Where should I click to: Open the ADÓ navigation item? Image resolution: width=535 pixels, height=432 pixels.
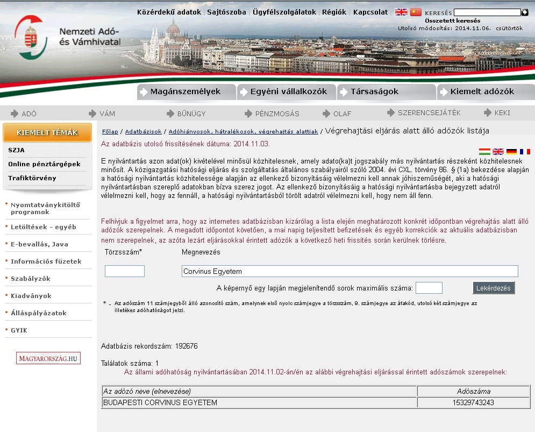[24, 114]
